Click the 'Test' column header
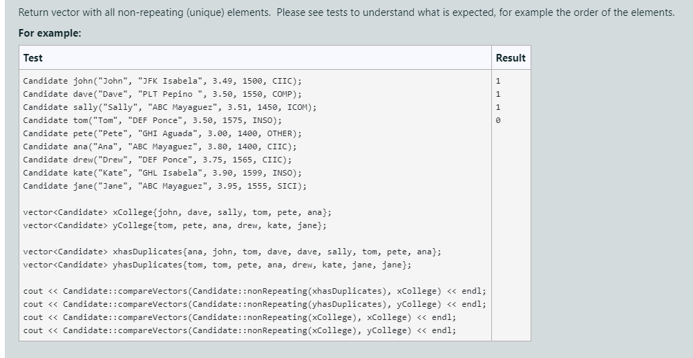 point(32,58)
